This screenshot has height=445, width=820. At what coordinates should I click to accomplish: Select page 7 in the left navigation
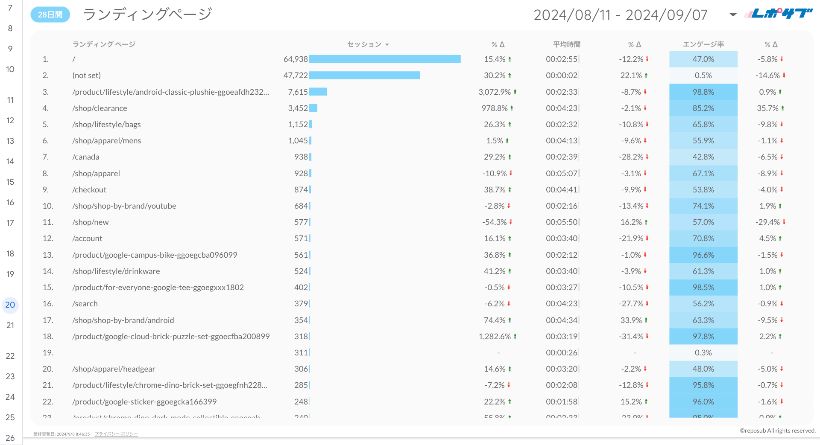point(10,7)
